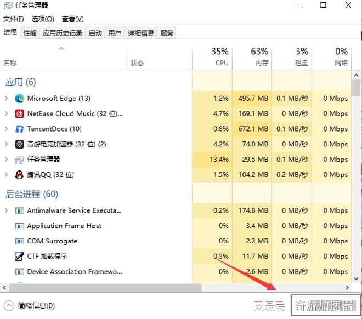Expand the 奇游电竞加速器 process group
The image size is (362, 319).
point(7,144)
